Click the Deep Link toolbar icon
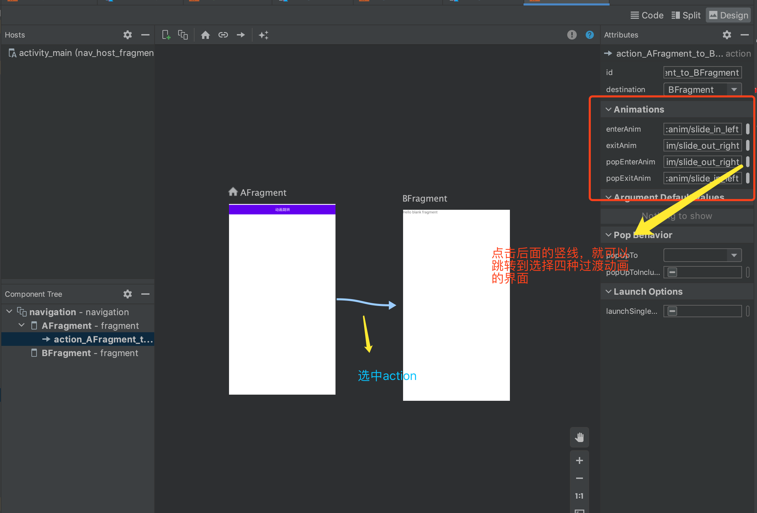The height and width of the screenshot is (513, 757). tap(223, 35)
